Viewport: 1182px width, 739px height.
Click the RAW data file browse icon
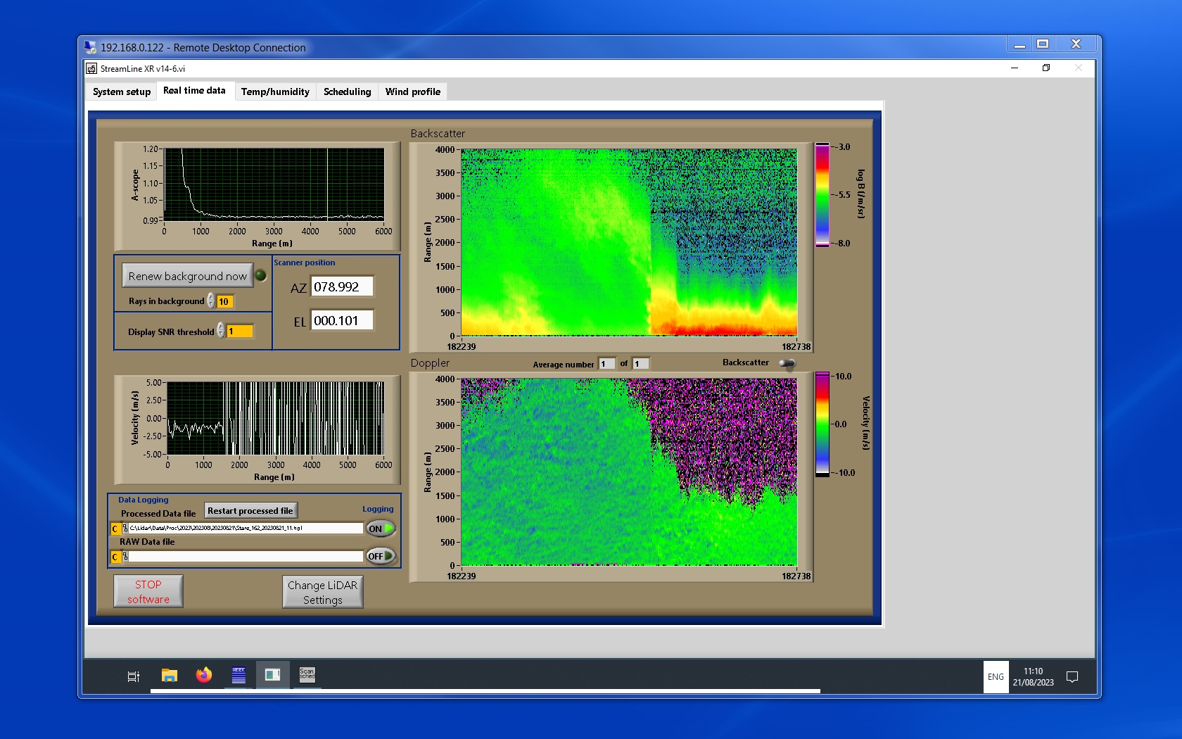(x=125, y=557)
